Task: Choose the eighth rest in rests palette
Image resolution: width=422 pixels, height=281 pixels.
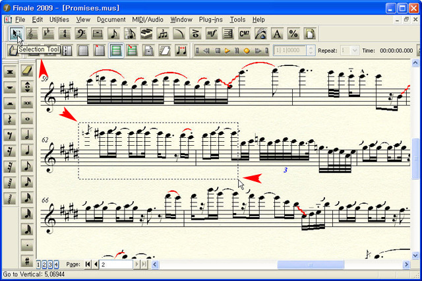Action: (x=10, y=135)
